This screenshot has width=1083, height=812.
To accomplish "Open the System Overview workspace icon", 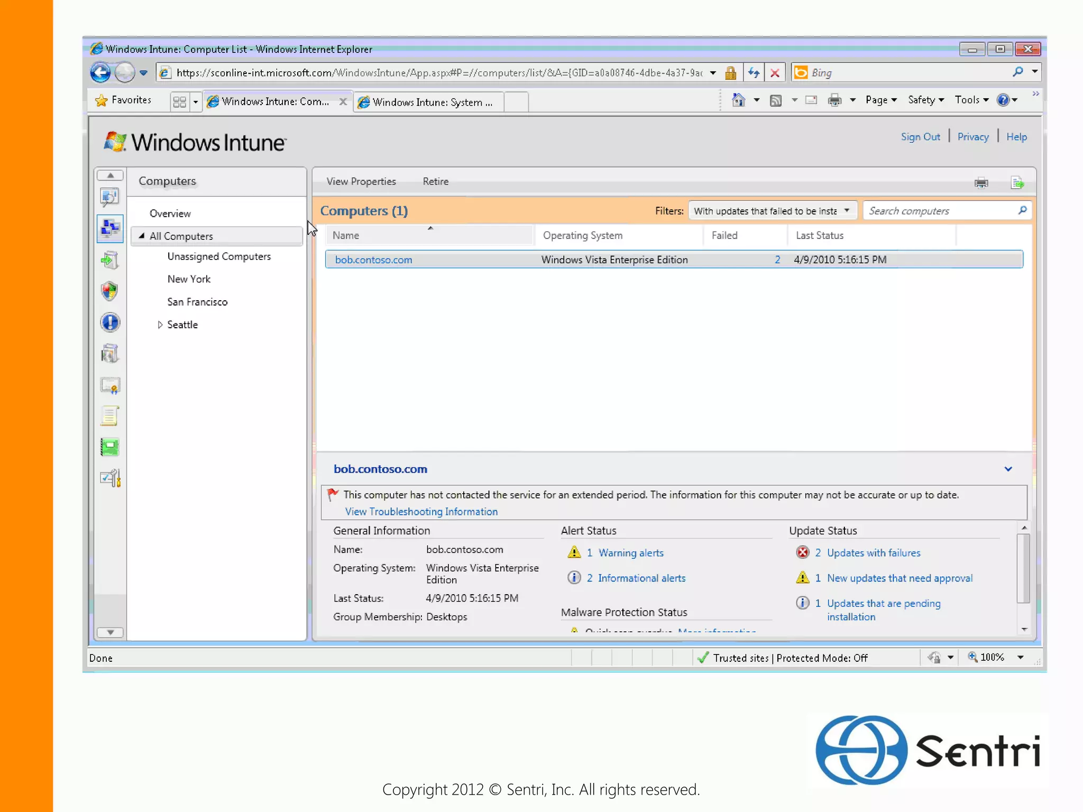I will [x=109, y=197].
